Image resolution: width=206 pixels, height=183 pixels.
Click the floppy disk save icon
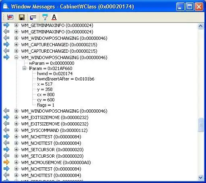[22, 17]
